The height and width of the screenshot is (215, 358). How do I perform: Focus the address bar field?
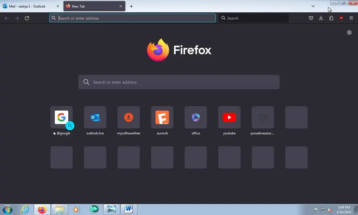click(x=133, y=18)
